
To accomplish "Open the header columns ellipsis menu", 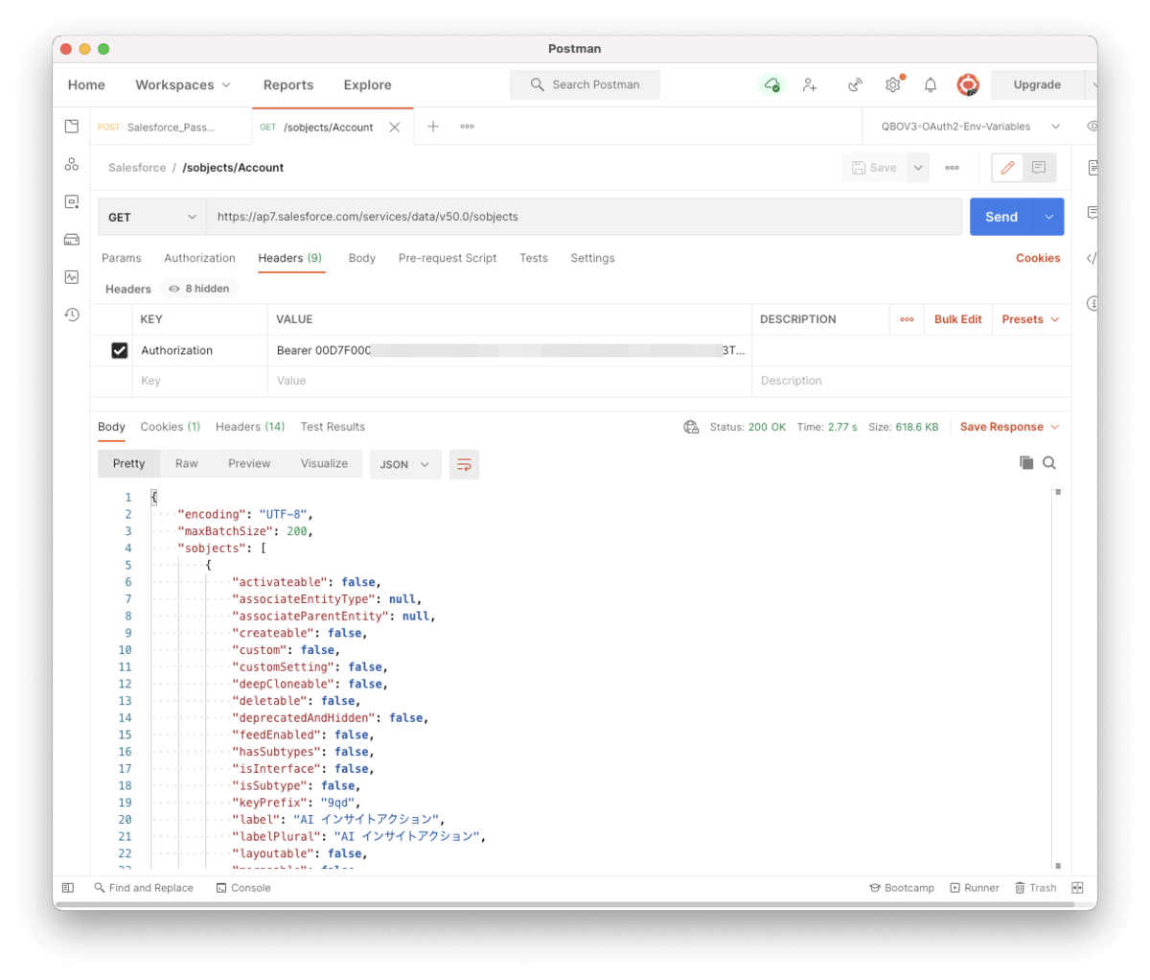I will (x=907, y=319).
